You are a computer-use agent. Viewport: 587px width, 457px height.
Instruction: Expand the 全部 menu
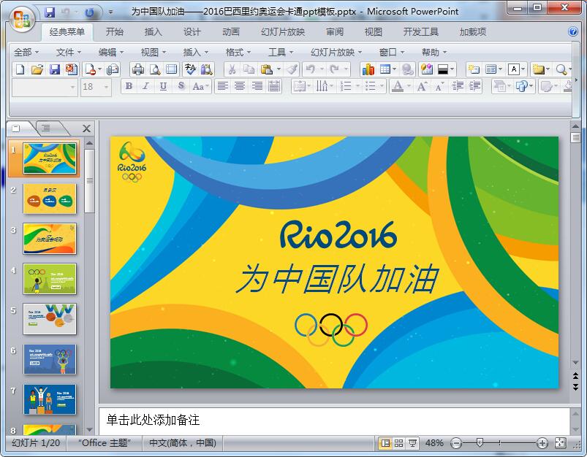click(x=26, y=53)
